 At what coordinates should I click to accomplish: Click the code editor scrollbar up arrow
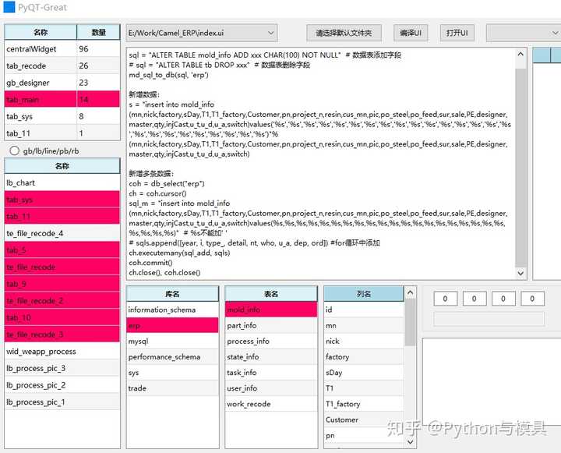(520, 55)
